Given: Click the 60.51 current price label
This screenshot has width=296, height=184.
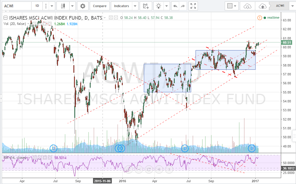Looking at the screenshot, I should click(287, 43).
